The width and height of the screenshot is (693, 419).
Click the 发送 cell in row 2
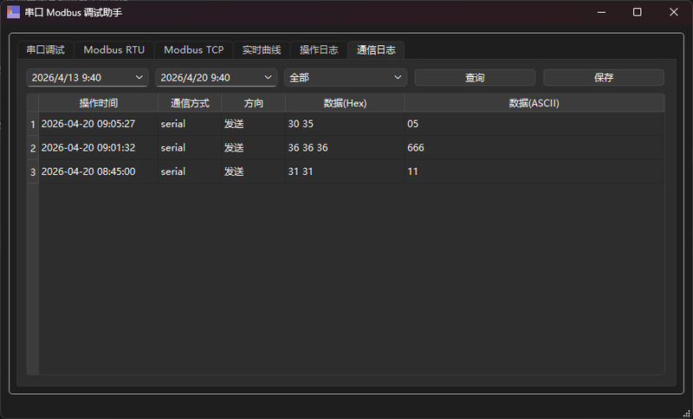tap(253, 148)
